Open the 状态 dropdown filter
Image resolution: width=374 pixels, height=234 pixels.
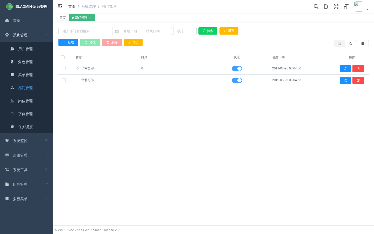pyautogui.click(x=185, y=31)
